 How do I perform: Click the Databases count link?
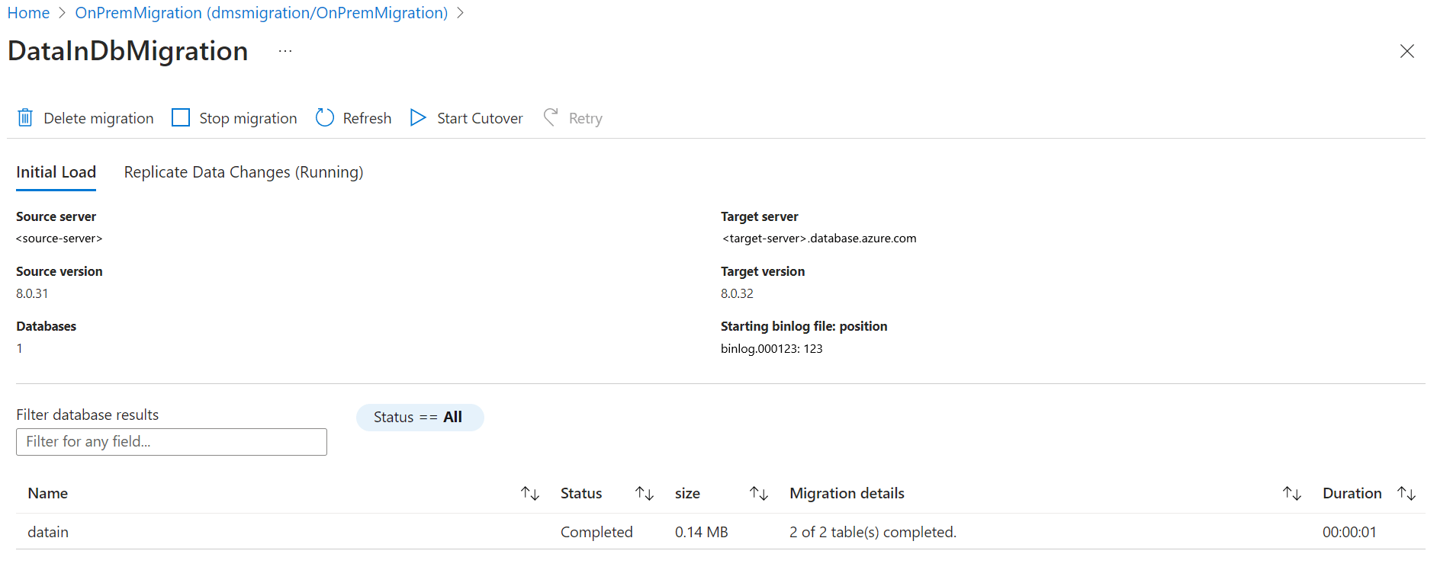coord(20,348)
